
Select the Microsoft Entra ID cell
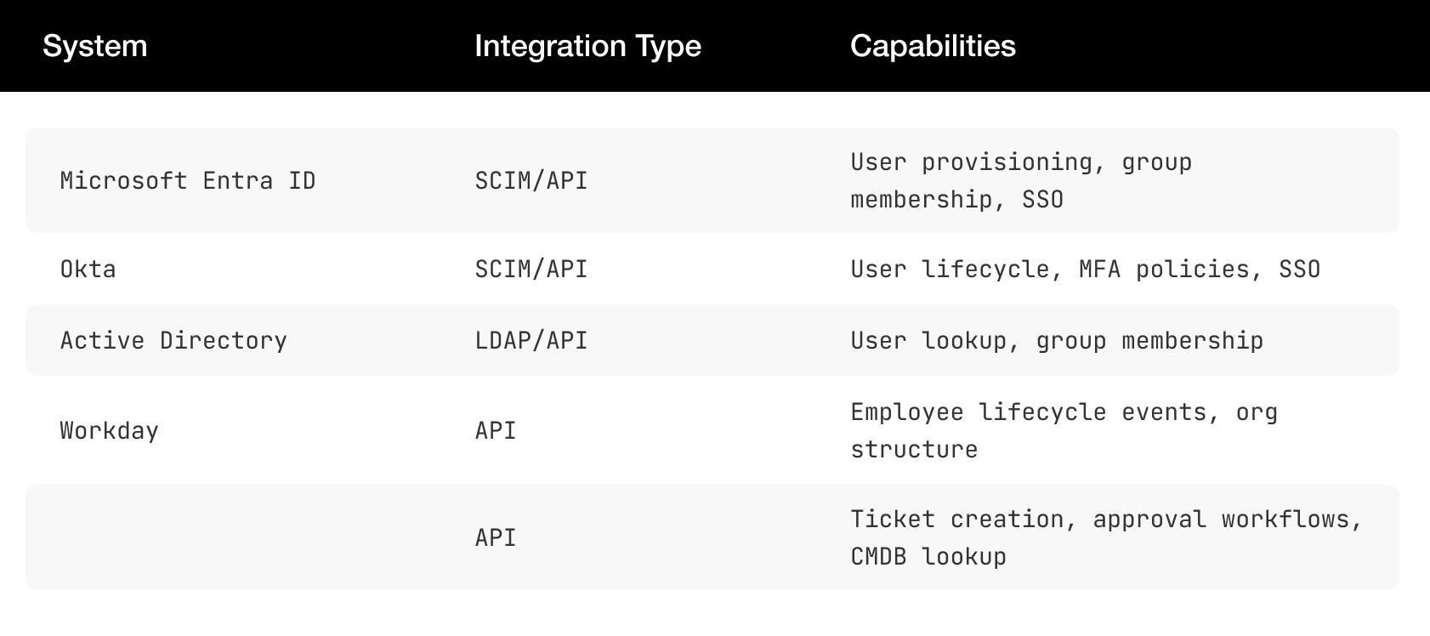point(188,180)
